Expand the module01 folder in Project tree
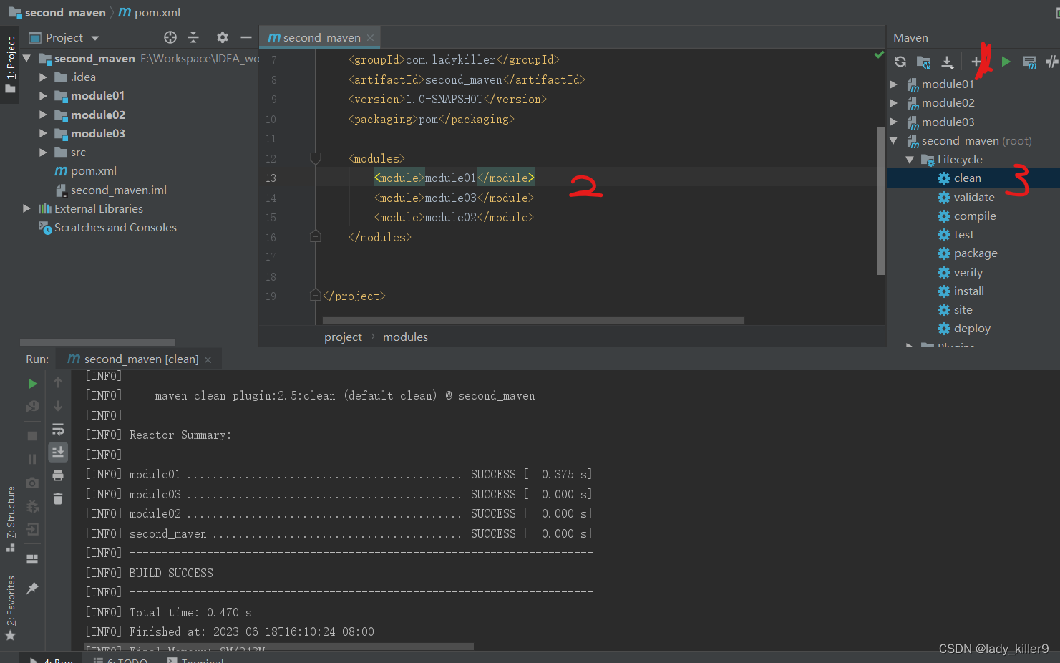 pos(43,96)
